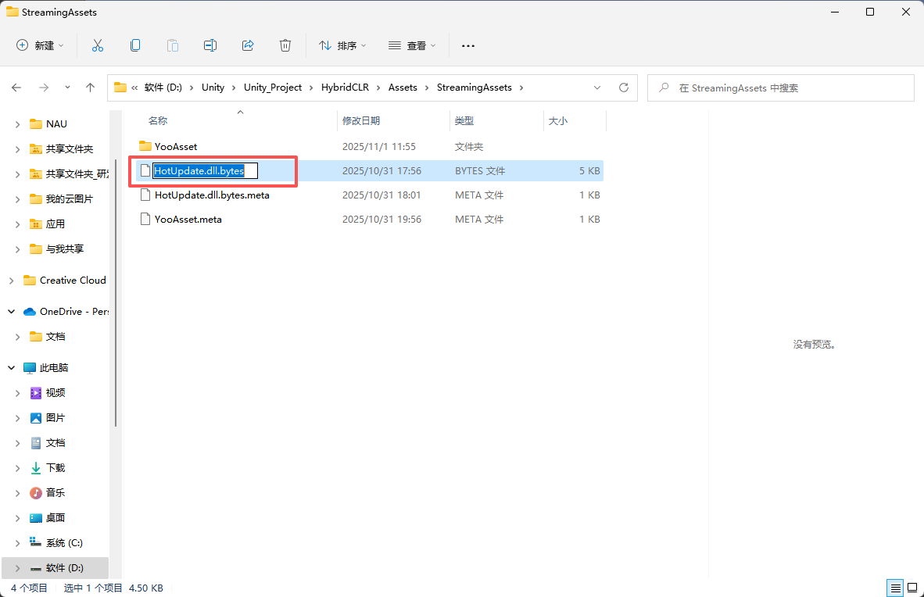Click the 此电脑 monitor icon
Screen dimensions: 924x597
30,368
